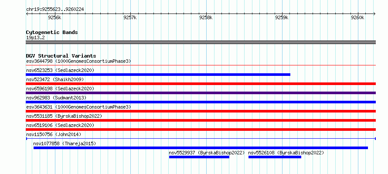Click the nsv962983 blue variant bar
The width and height of the screenshot is (388, 174).
point(201,102)
